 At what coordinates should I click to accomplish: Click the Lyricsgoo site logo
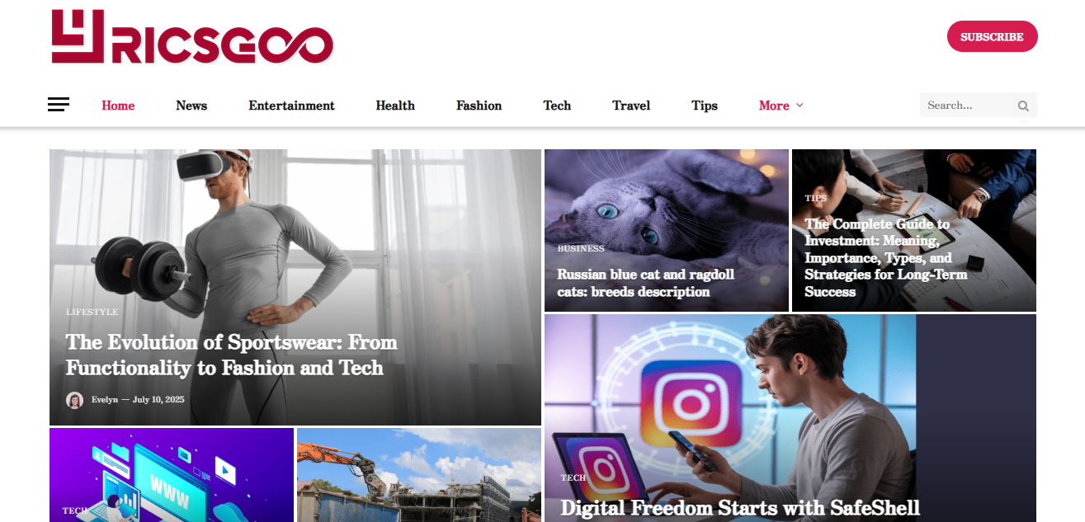click(192, 37)
